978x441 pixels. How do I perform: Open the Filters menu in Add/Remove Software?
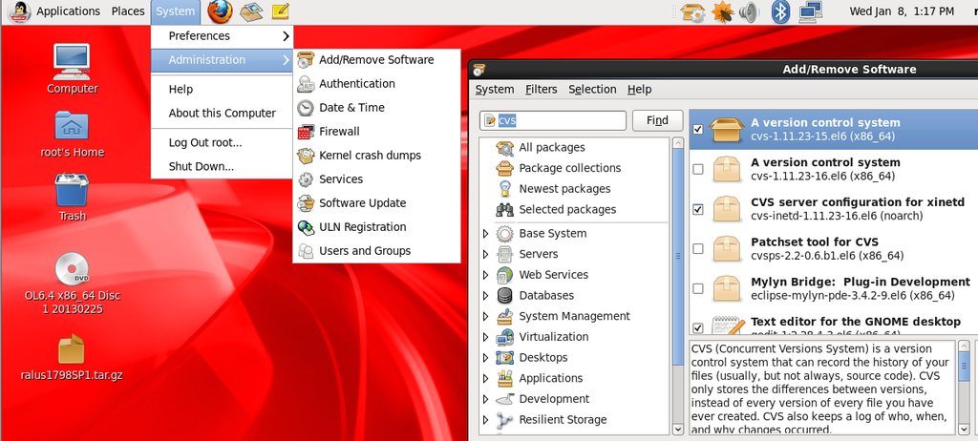click(541, 89)
